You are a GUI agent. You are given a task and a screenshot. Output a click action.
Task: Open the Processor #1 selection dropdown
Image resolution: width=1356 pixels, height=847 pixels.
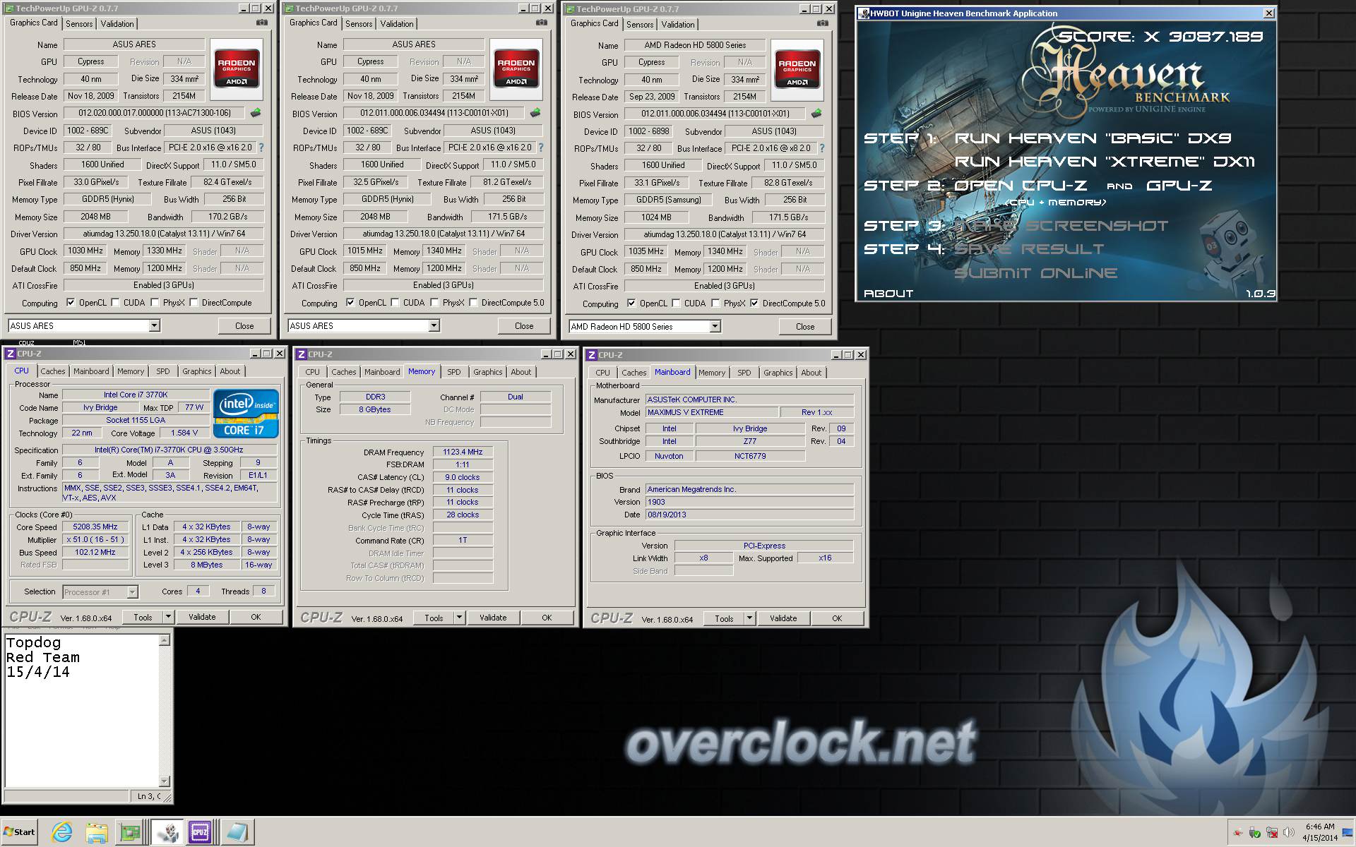(100, 592)
